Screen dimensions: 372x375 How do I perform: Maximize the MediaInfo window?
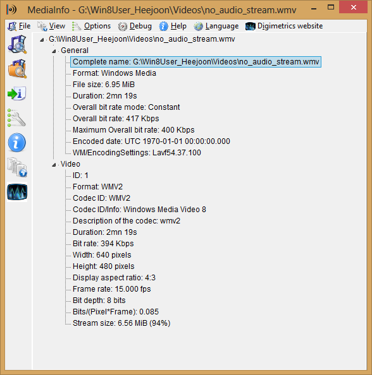[x=331, y=8]
